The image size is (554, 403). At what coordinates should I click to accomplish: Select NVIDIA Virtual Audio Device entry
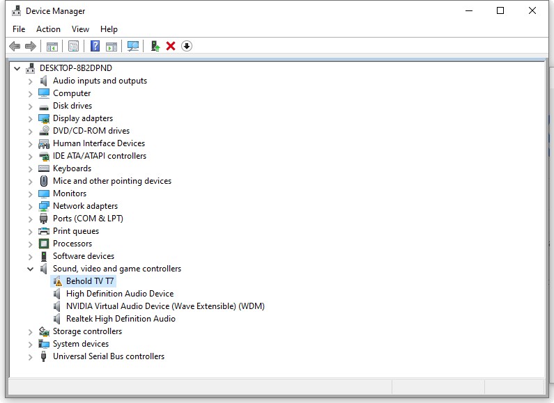coord(164,306)
